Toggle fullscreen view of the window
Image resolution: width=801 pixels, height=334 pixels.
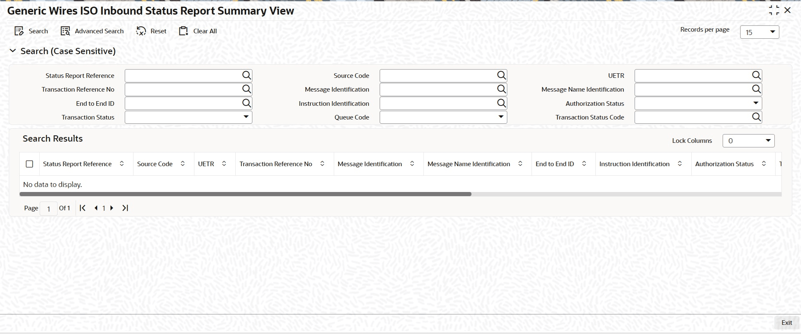coord(774,10)
